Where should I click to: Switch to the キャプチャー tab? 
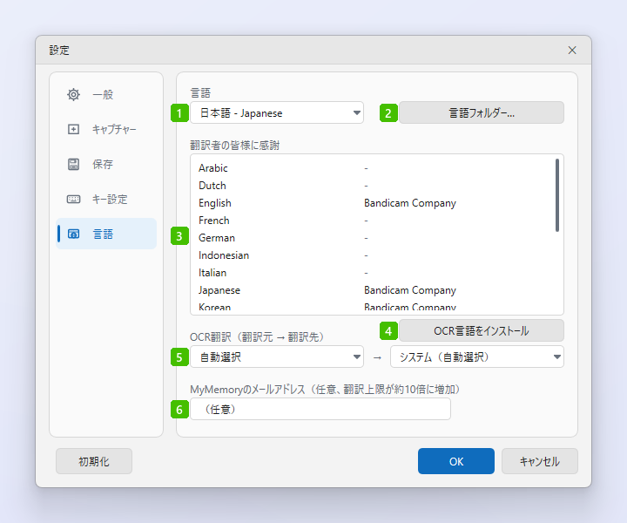(106, 129)
